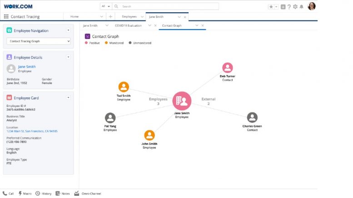Click the notifications bell icon
Image resolution: width=353 pixels, height=198 pixels.
pyautogui.click(x=301, y=7)
